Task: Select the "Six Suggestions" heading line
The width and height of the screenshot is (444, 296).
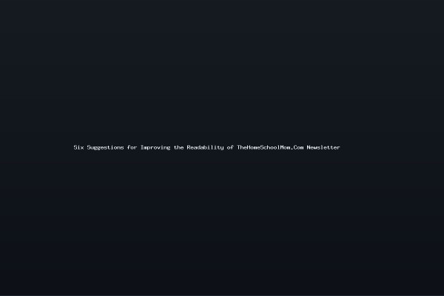Action: [206, 147]
